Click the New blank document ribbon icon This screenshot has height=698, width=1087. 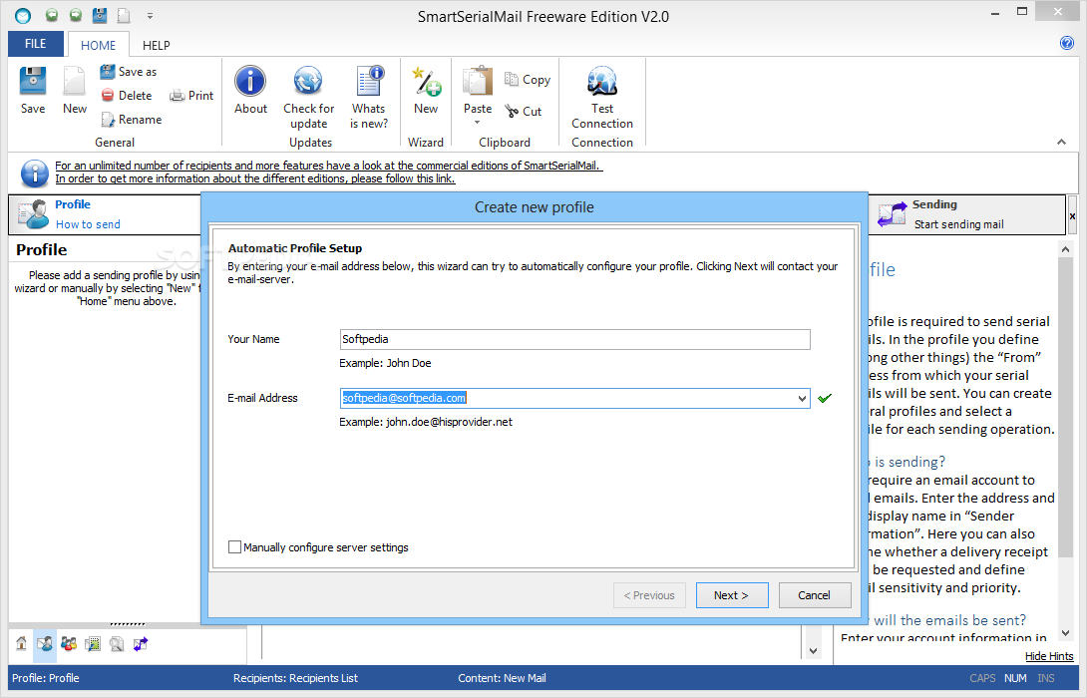click(x=74, y=81)
